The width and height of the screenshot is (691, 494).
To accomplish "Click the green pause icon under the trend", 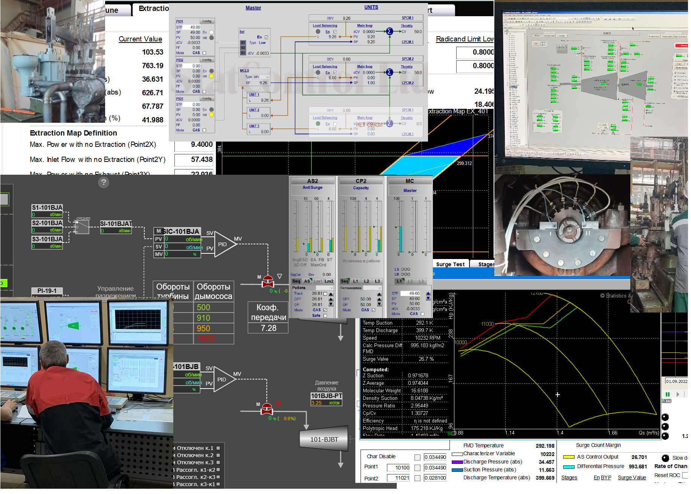I will 668,394.
